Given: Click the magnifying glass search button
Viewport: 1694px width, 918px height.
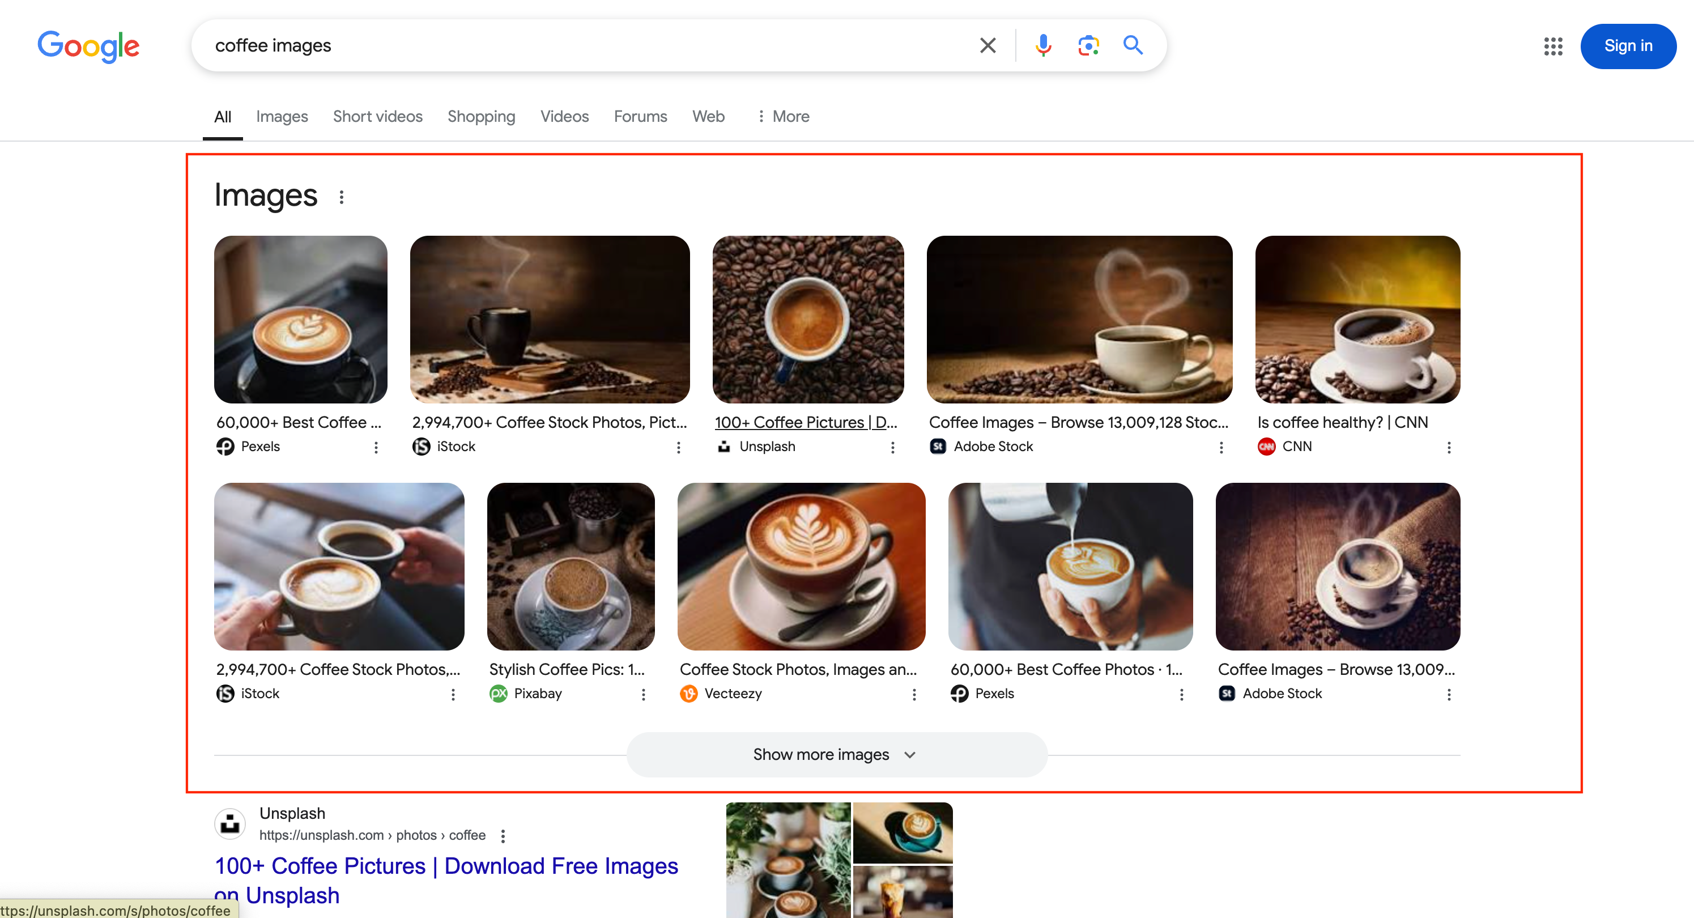Looking at the screenshot, I should click(1133, 45).
